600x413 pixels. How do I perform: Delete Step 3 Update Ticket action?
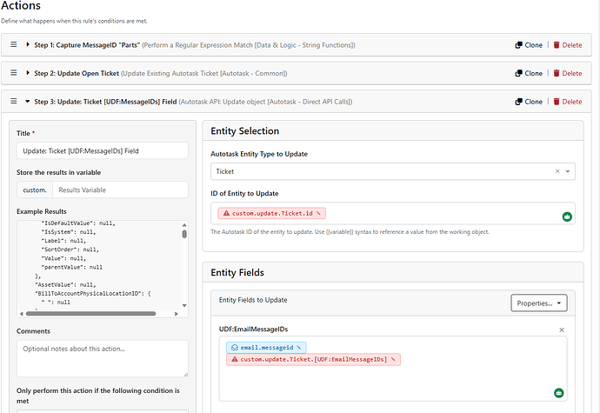click(x=567, y=102)
